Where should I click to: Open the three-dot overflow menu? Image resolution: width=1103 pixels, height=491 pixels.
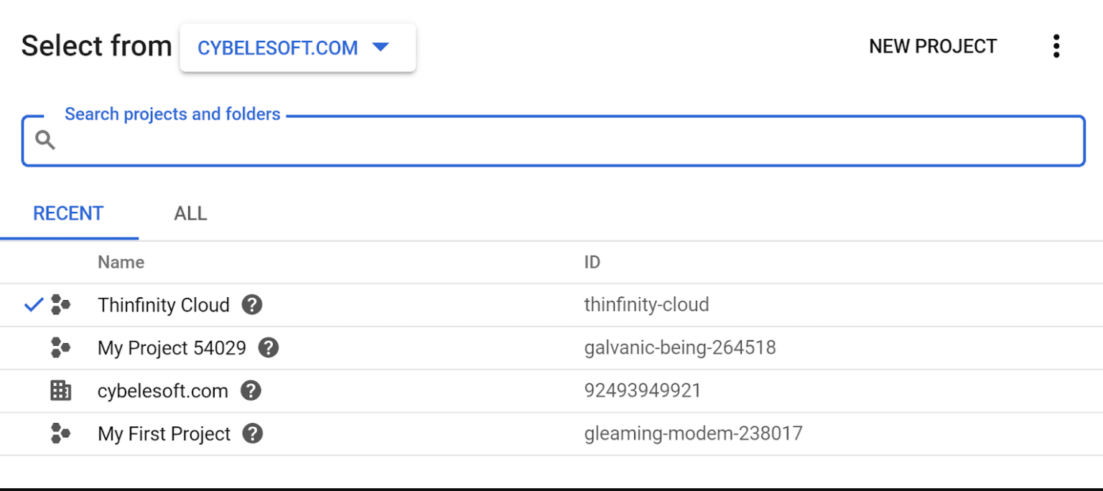pos(1056,45)
